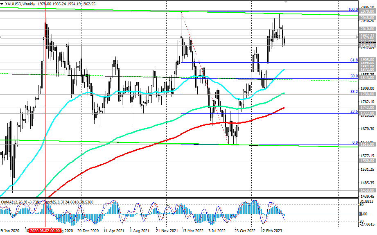Image resolution: width=377 pixels, height=235 pixels.
Task: Select the red vertical line date label 2020.08.02
Action: tap(45, 230)
